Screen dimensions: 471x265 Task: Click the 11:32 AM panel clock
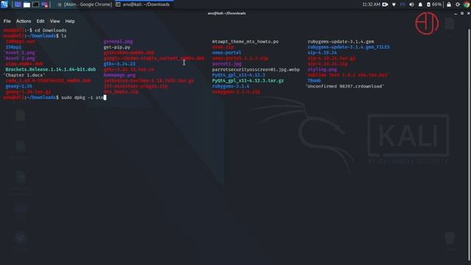click(371, 4)
